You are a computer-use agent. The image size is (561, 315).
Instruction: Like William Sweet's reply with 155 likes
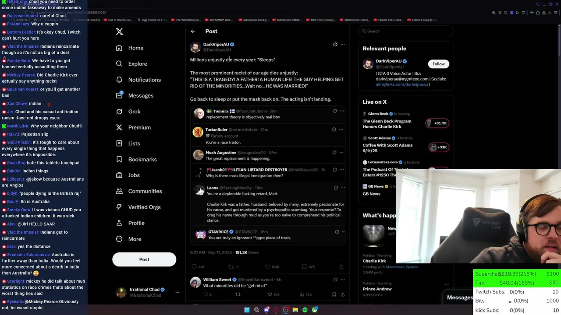coord(270,294)
